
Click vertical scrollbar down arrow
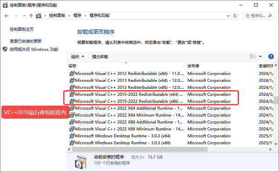276,144
